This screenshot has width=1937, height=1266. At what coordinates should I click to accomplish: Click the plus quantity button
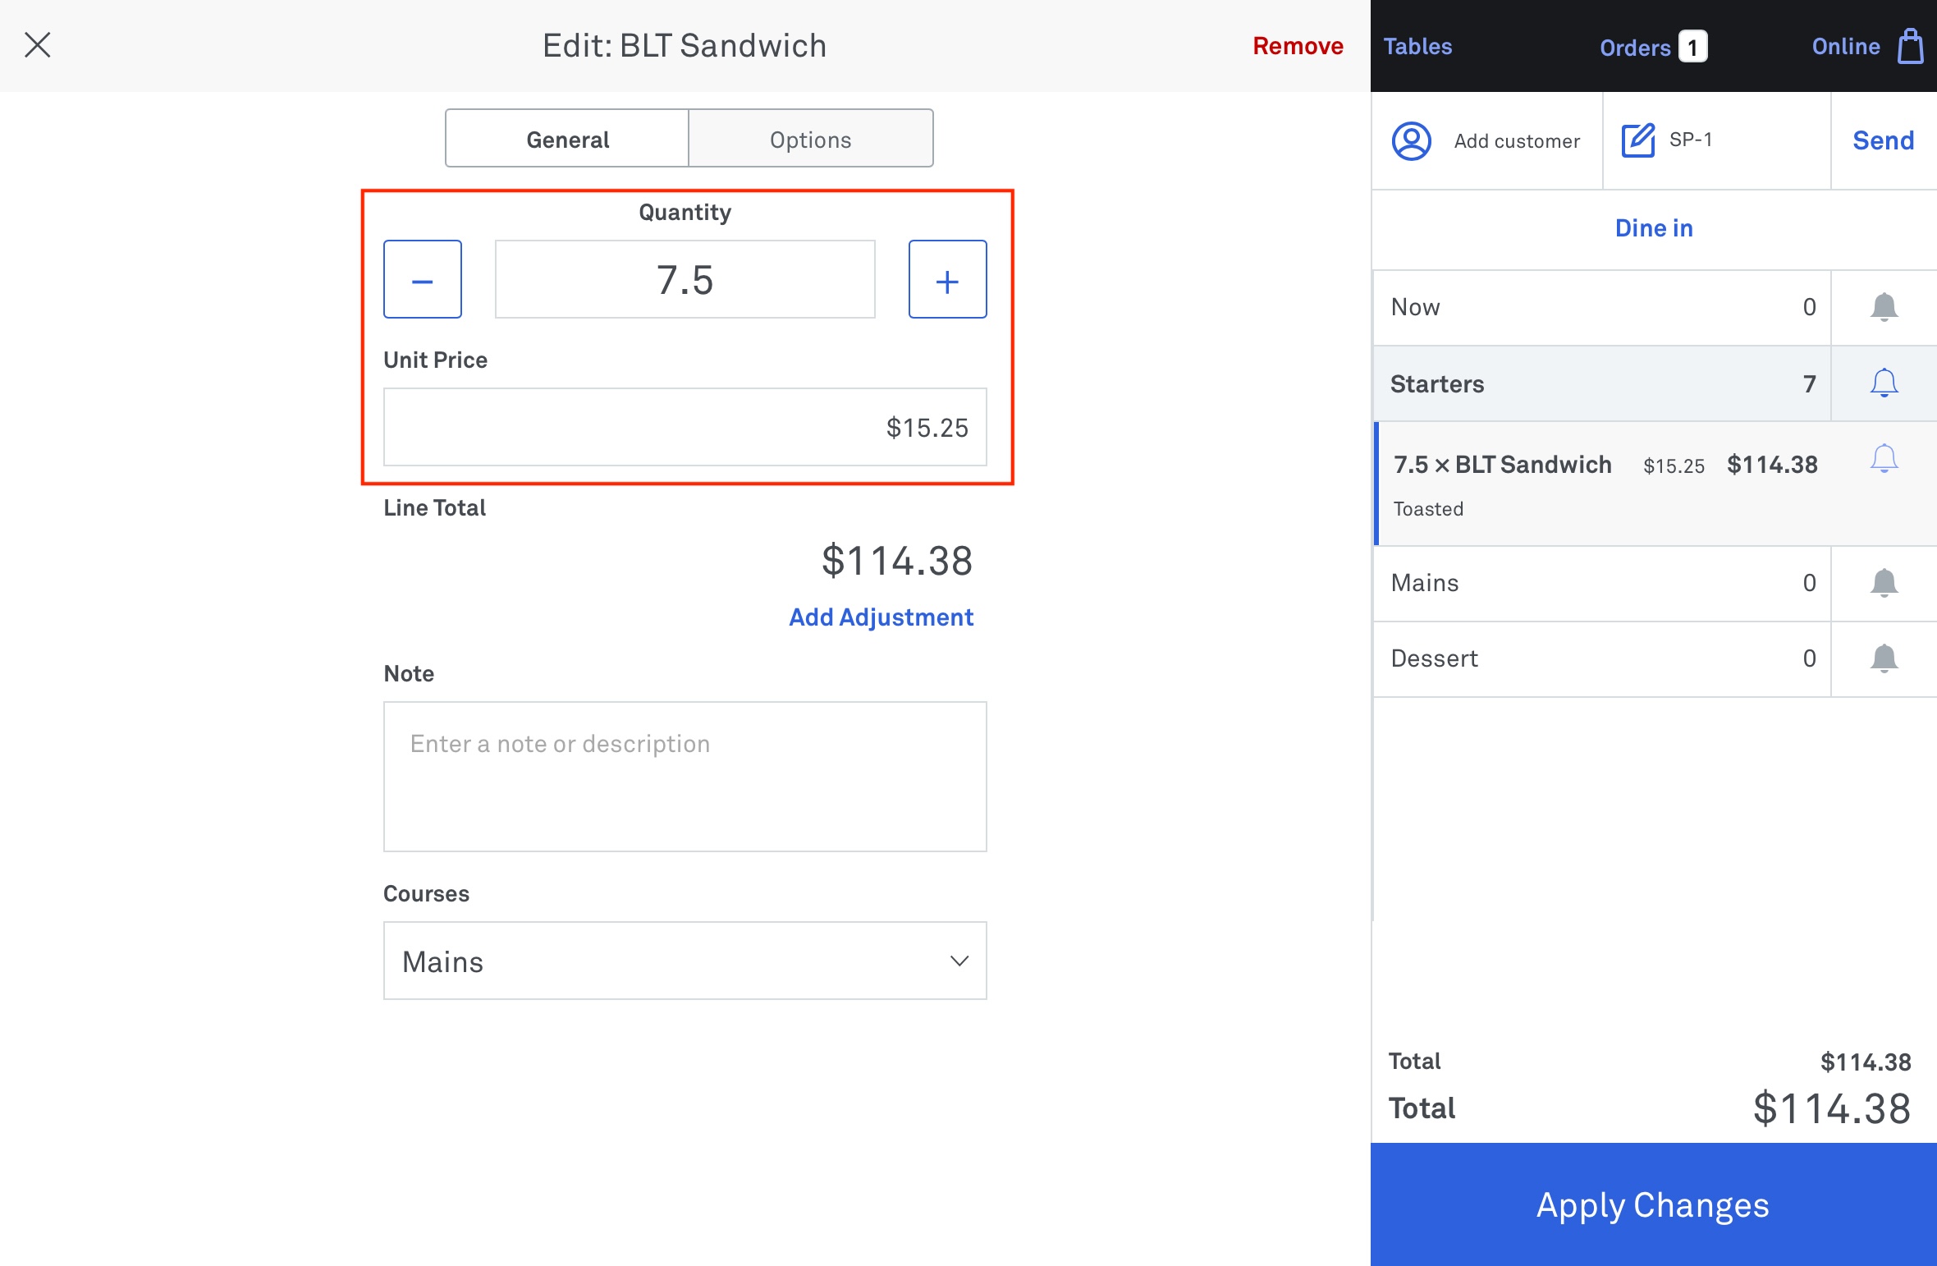click(x=948, y=279)
